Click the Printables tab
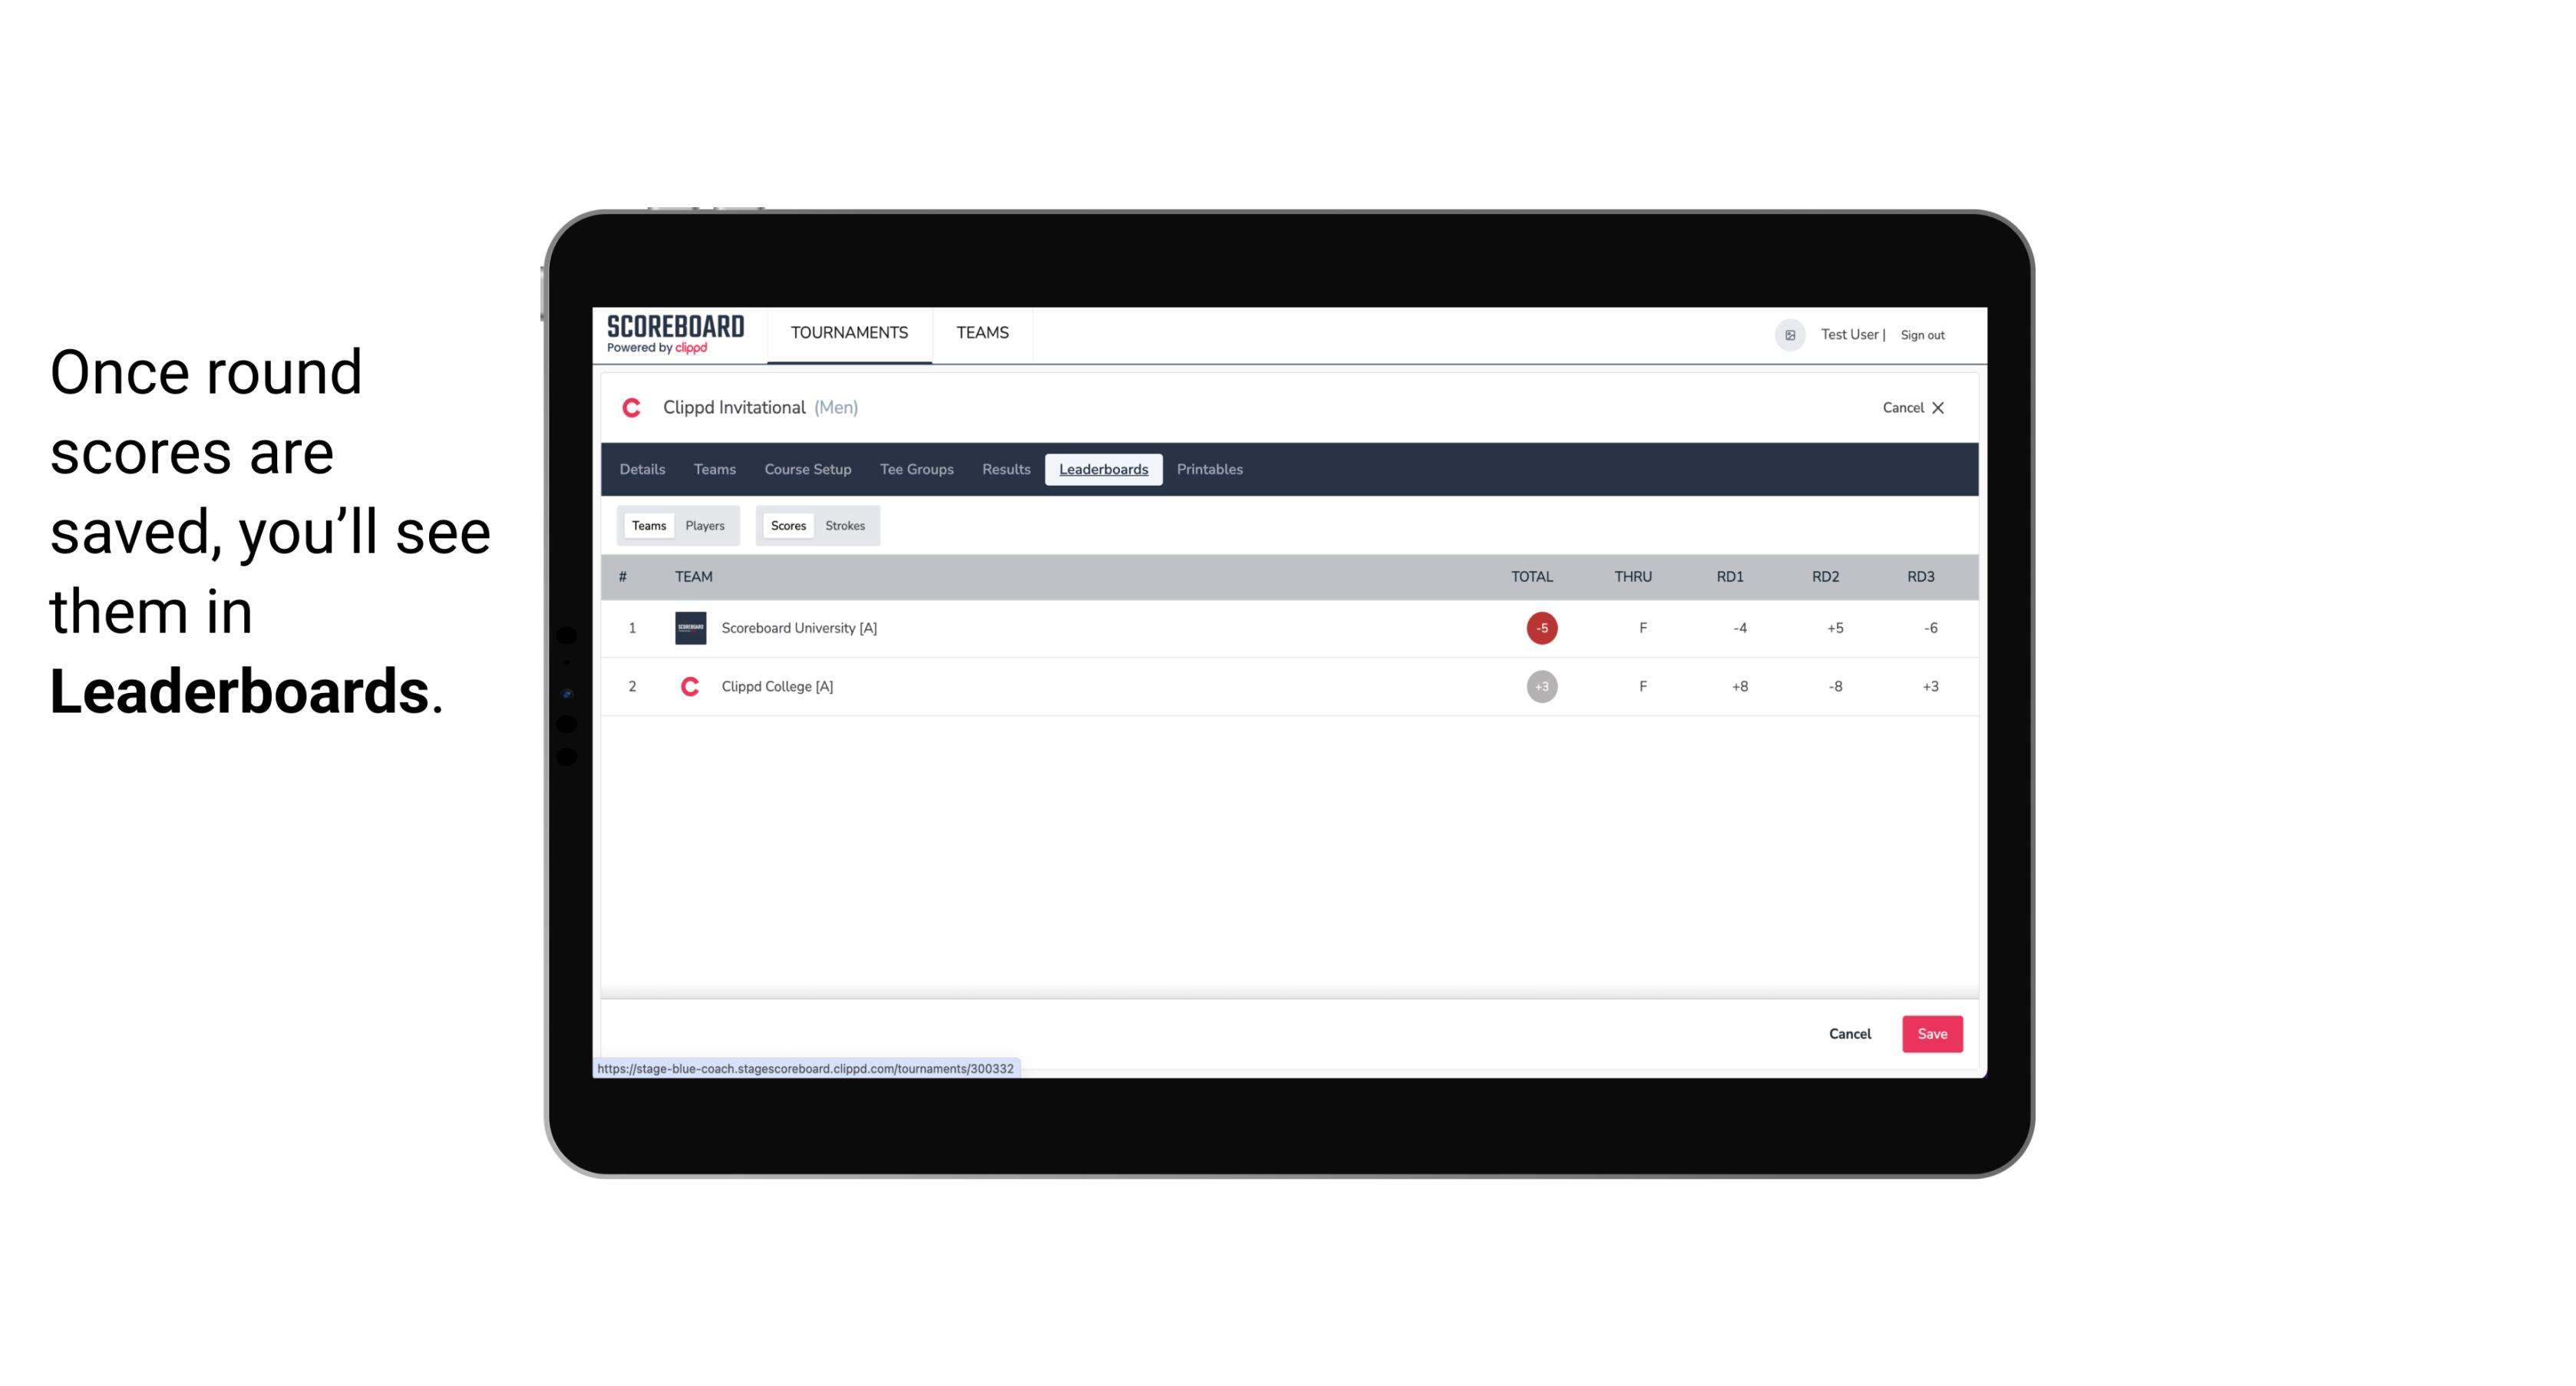The width and height of the screenshot is (2576, 1386). [1209, 470]
